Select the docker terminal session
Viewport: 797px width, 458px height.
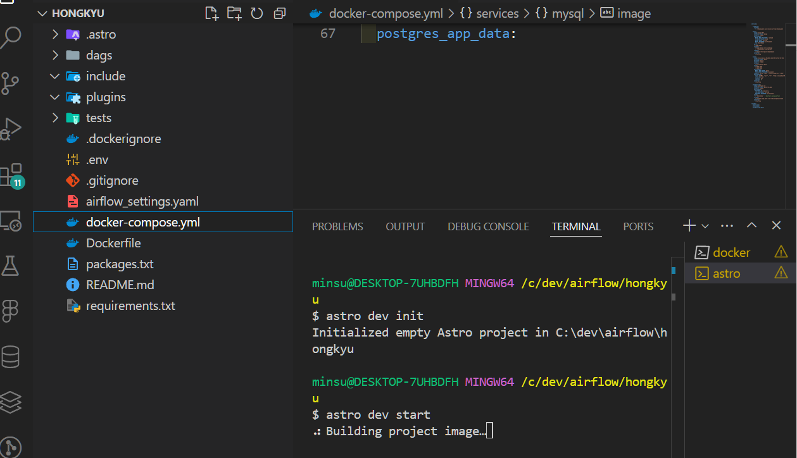(731, 252)
